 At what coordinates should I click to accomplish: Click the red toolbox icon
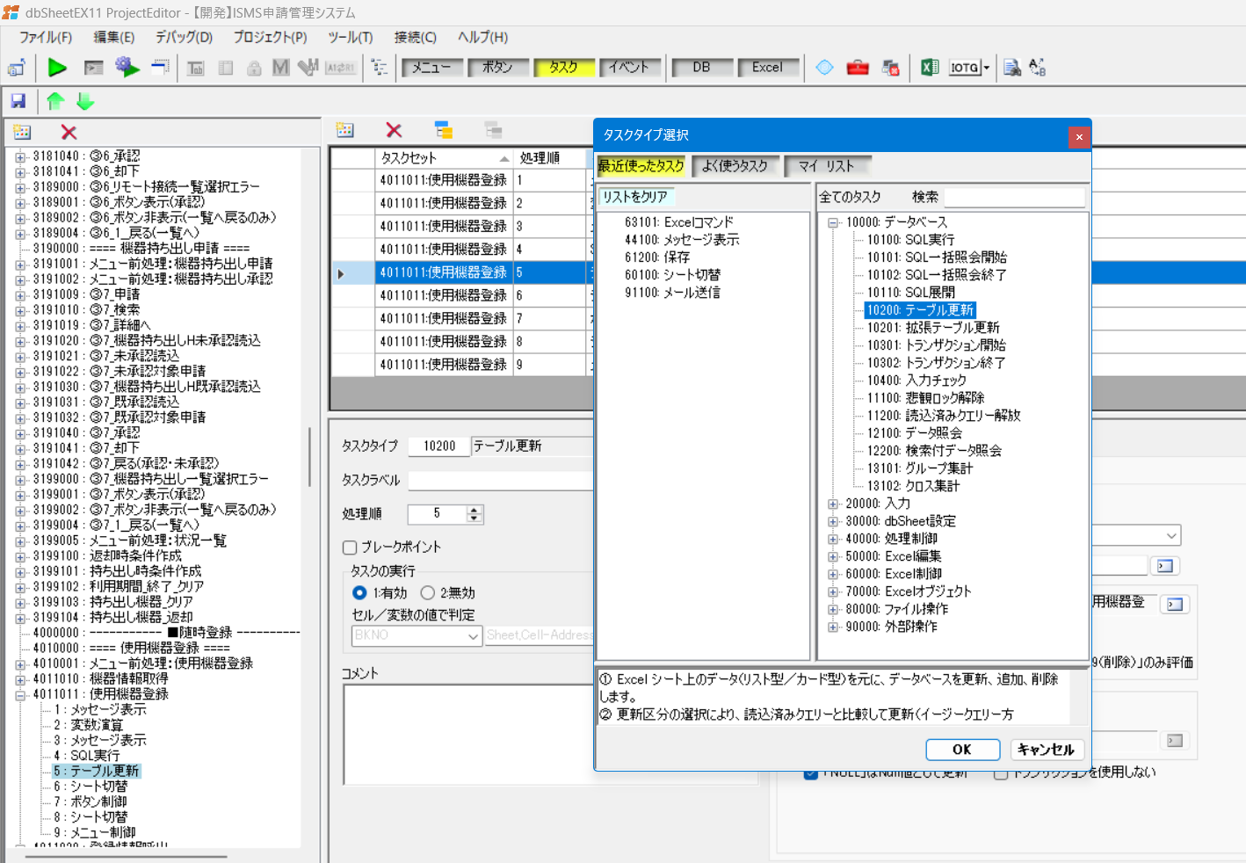click(x=858, y=68)
